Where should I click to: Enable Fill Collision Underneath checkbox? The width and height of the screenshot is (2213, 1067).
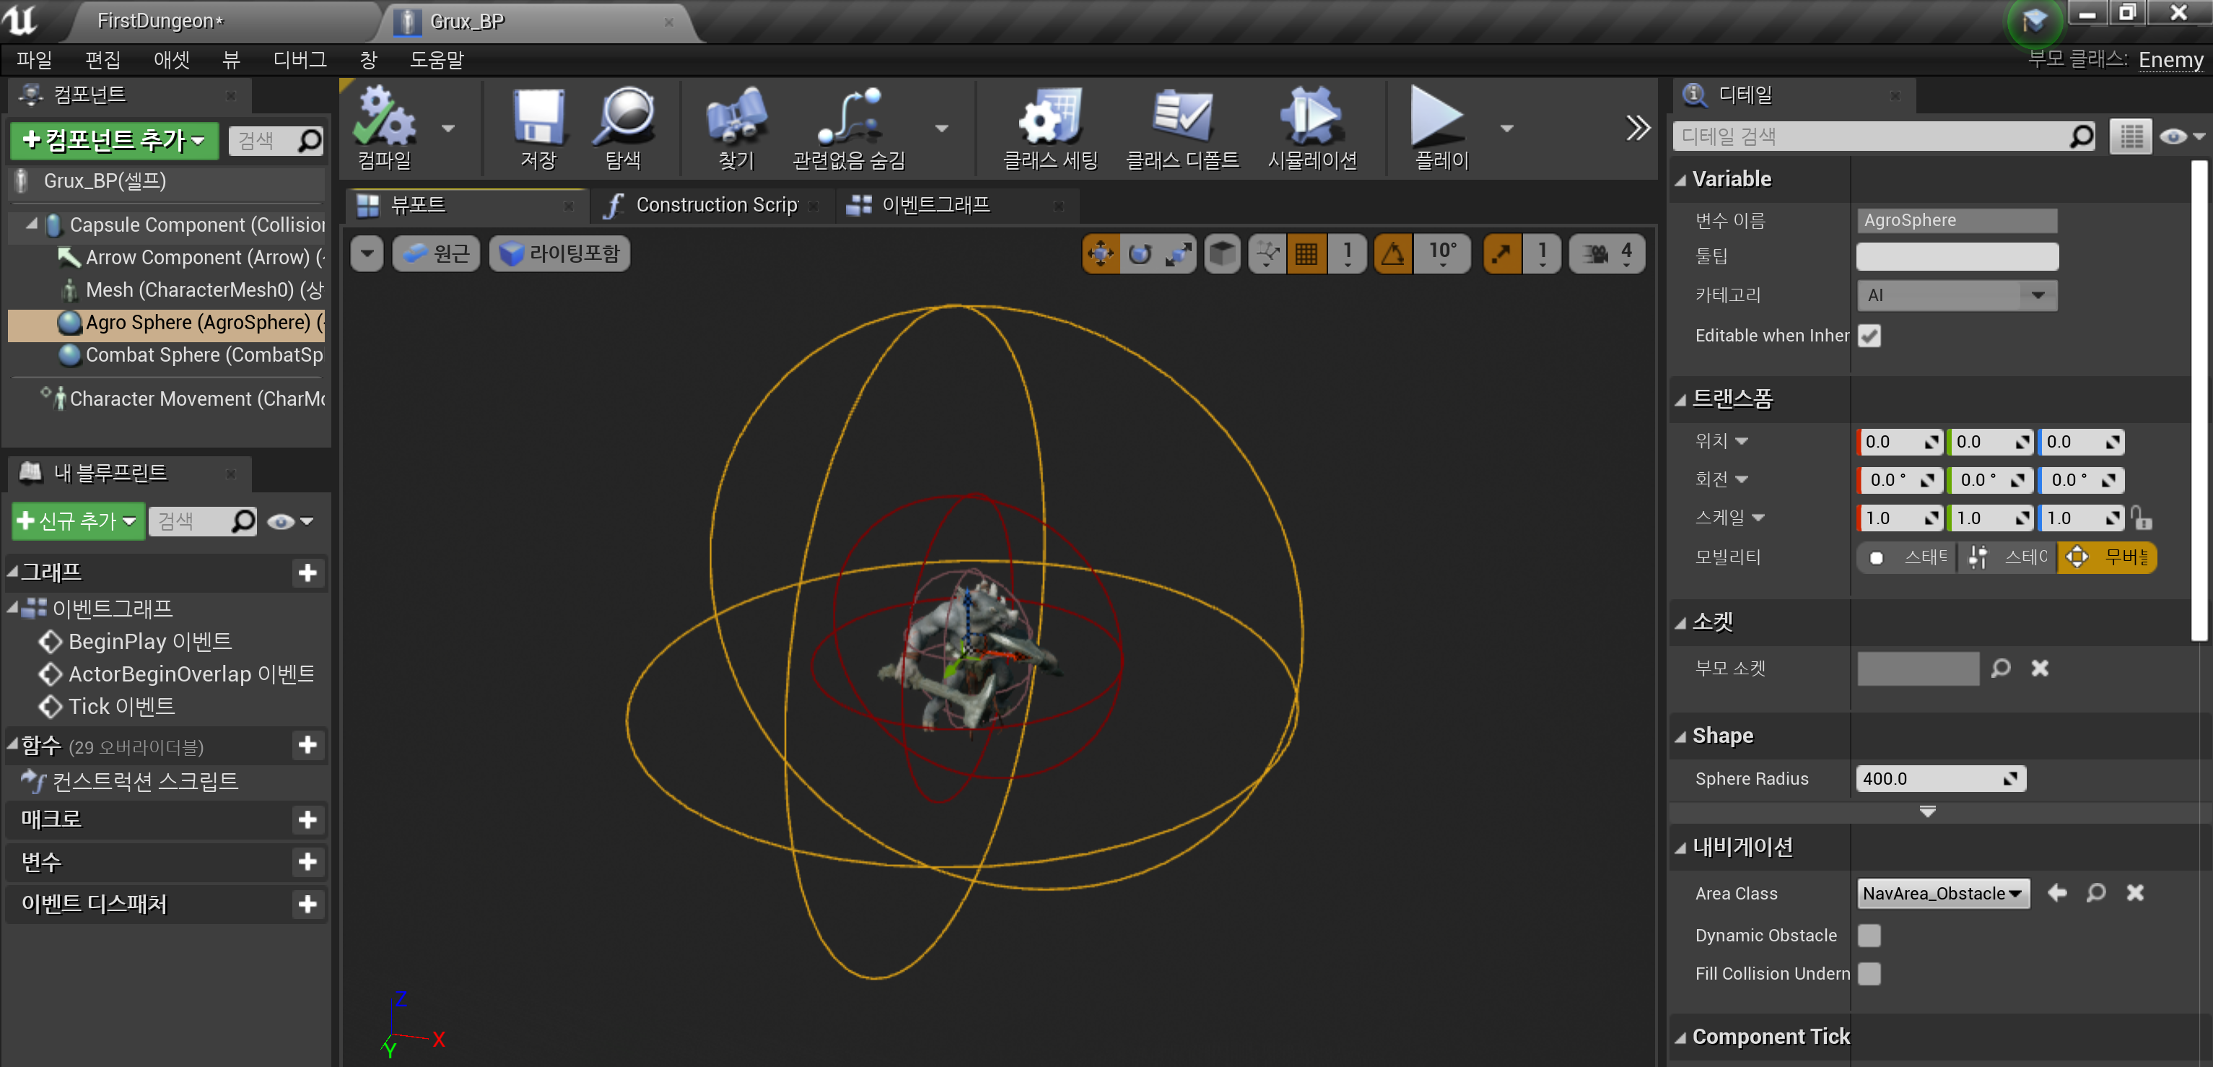[x=1869, y=973]
